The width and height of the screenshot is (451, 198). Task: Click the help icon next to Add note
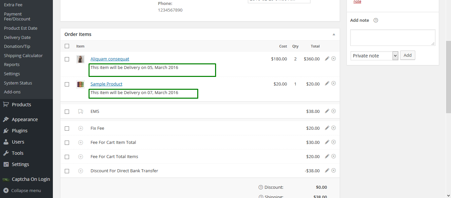click(x=376, y=20)
